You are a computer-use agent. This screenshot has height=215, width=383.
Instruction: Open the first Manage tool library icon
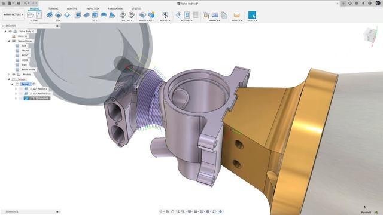click(206, 15)
